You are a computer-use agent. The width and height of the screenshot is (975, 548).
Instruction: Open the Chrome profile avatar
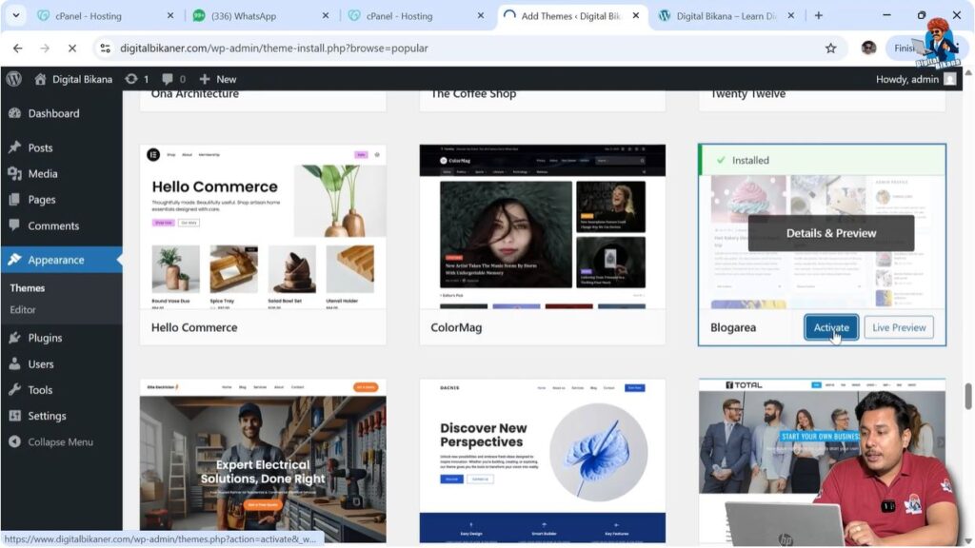coord(868,48)
